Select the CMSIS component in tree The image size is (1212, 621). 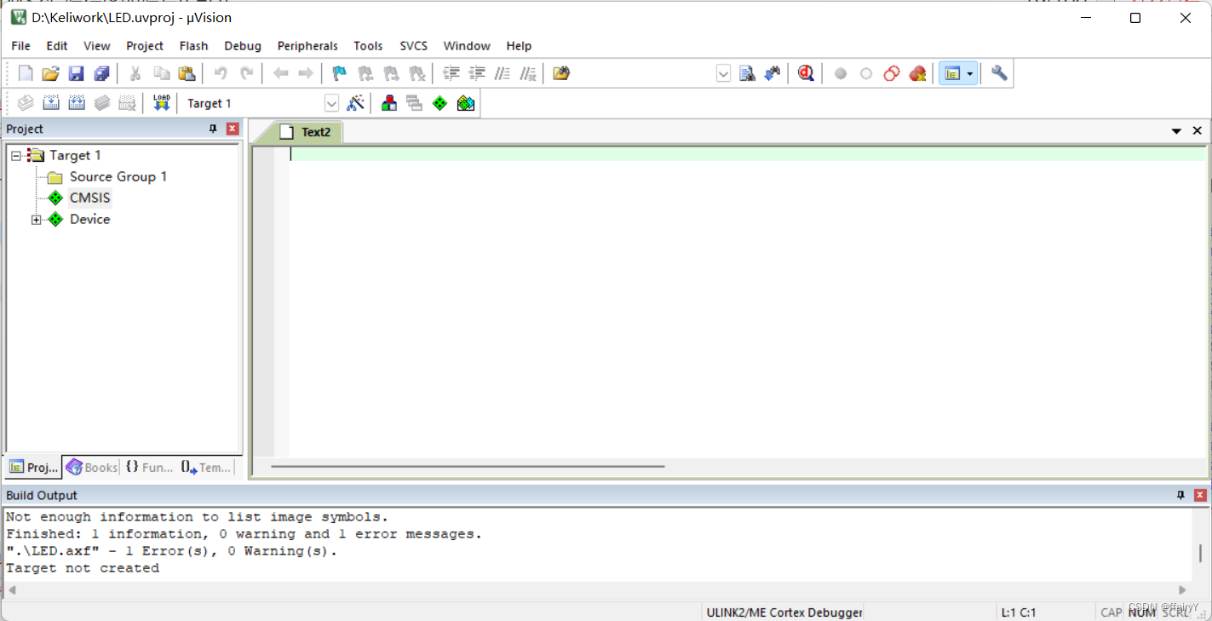[x=89, y=198]
